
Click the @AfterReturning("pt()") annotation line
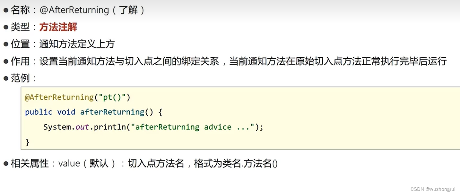tap(78, 97)
